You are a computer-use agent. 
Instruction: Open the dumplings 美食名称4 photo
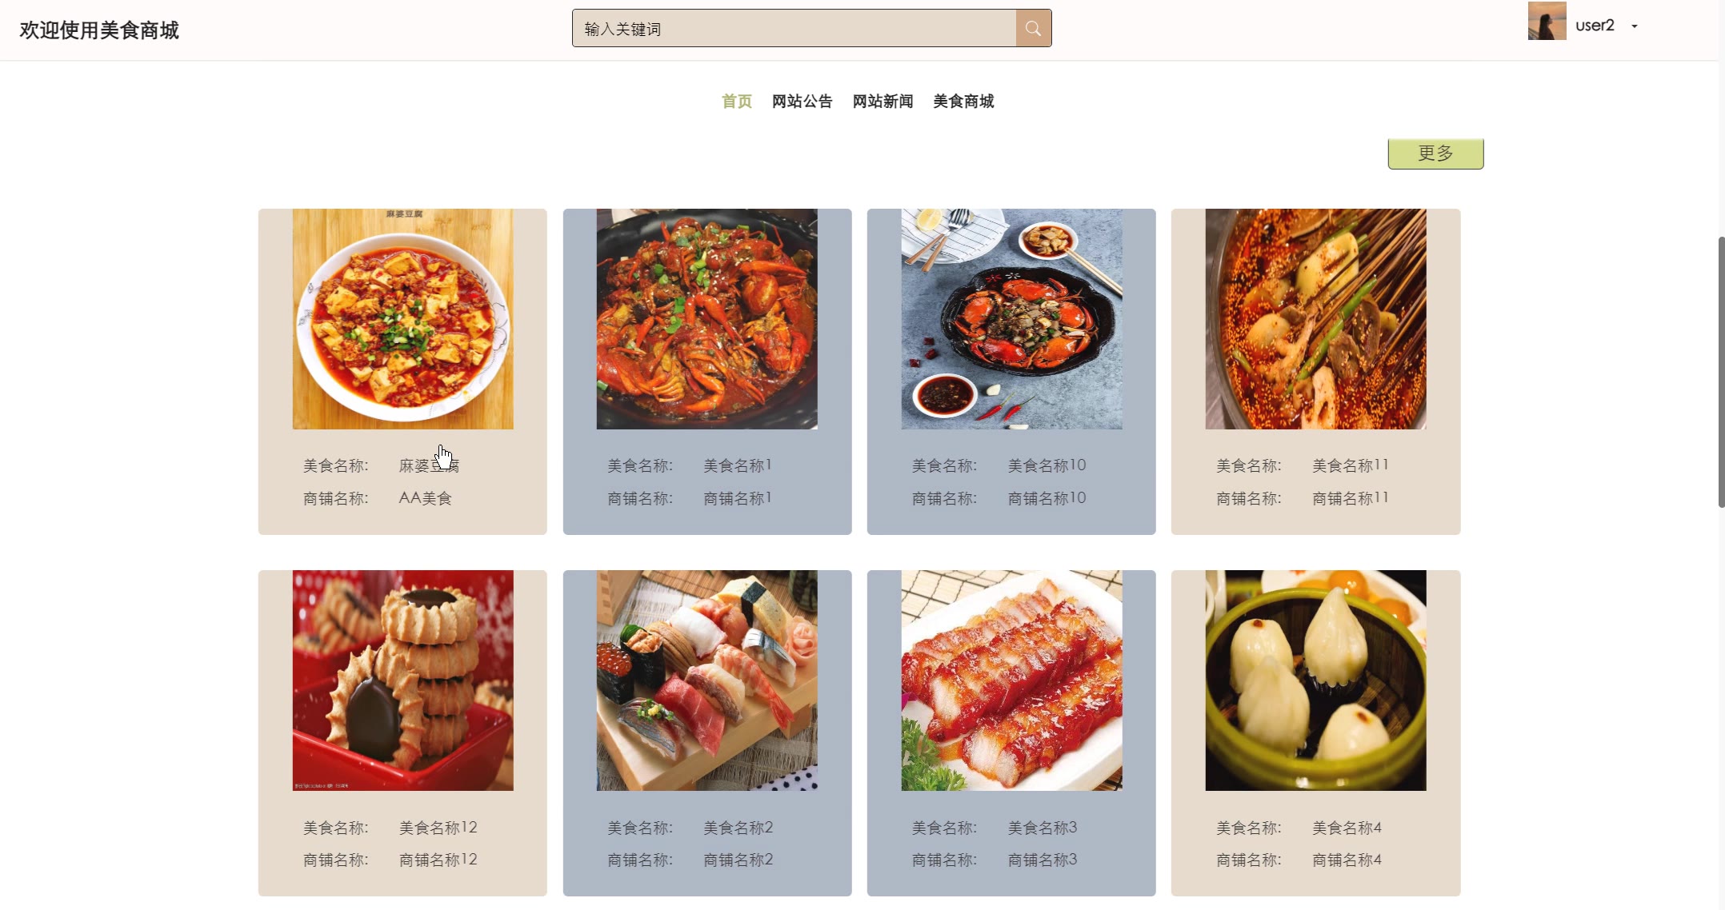coord(1315,681)
